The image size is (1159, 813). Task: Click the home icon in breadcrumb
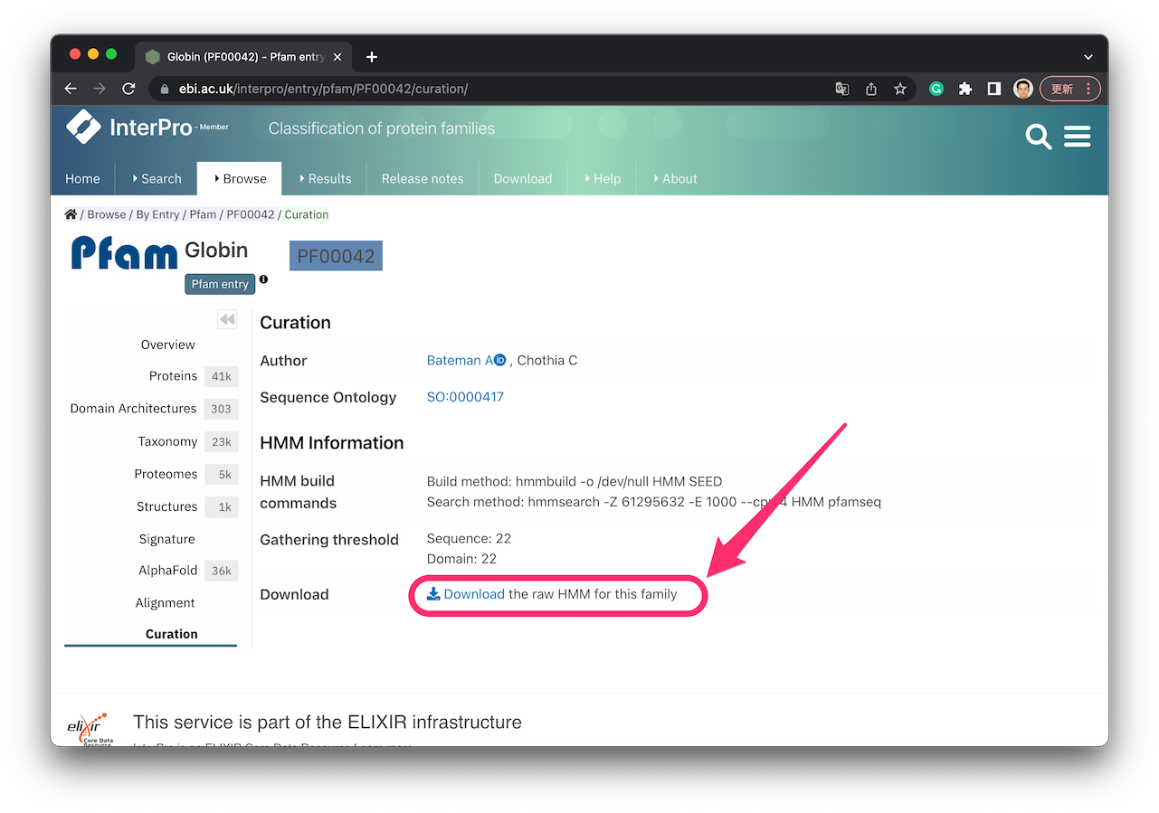pos(71,214)
